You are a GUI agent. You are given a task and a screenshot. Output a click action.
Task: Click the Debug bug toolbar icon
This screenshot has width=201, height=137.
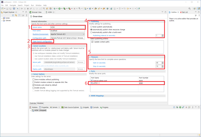tap(54, 9)
